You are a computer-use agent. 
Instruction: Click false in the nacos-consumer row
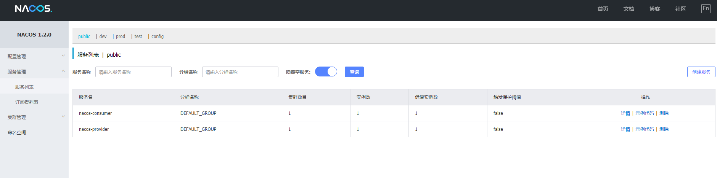498,113
